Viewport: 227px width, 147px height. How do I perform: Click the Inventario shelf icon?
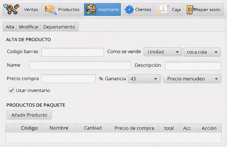91,9
